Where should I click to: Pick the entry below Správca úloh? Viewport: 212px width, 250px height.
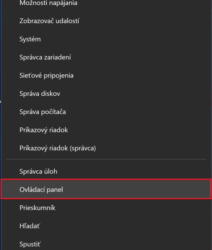(41, 190)
